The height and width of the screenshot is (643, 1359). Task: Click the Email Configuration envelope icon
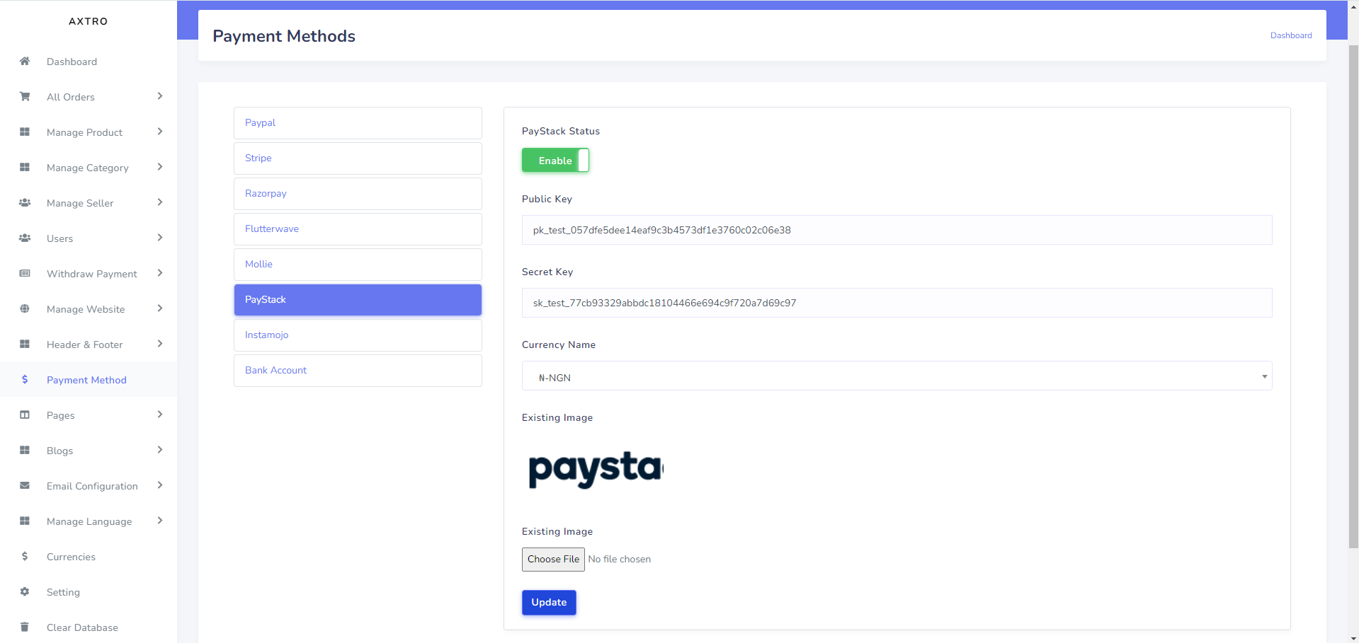(x=25, y=486)
